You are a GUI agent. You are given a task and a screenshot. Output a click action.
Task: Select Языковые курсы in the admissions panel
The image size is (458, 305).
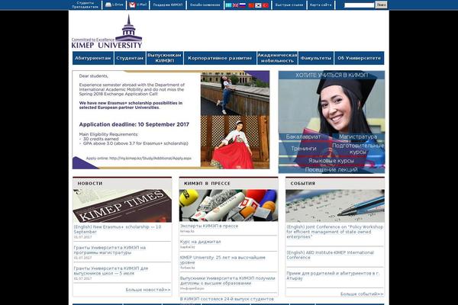click(x=331, y=161)
